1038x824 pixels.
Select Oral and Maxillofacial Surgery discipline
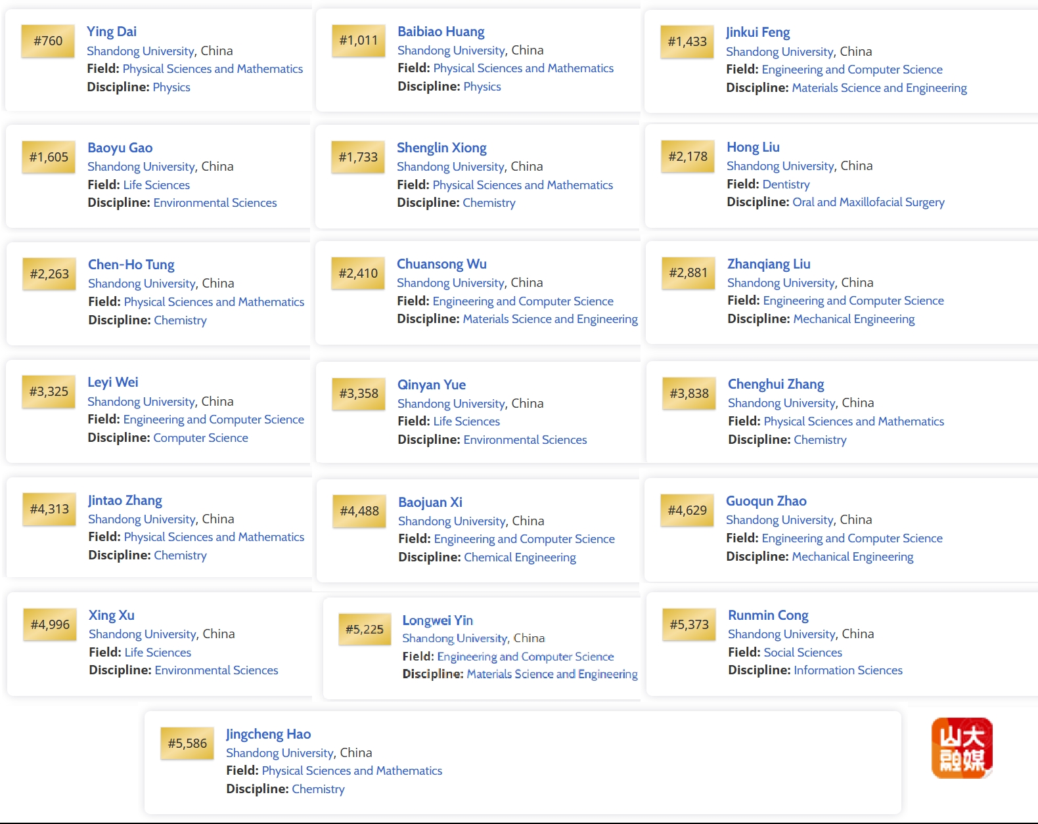click(868, 202)
